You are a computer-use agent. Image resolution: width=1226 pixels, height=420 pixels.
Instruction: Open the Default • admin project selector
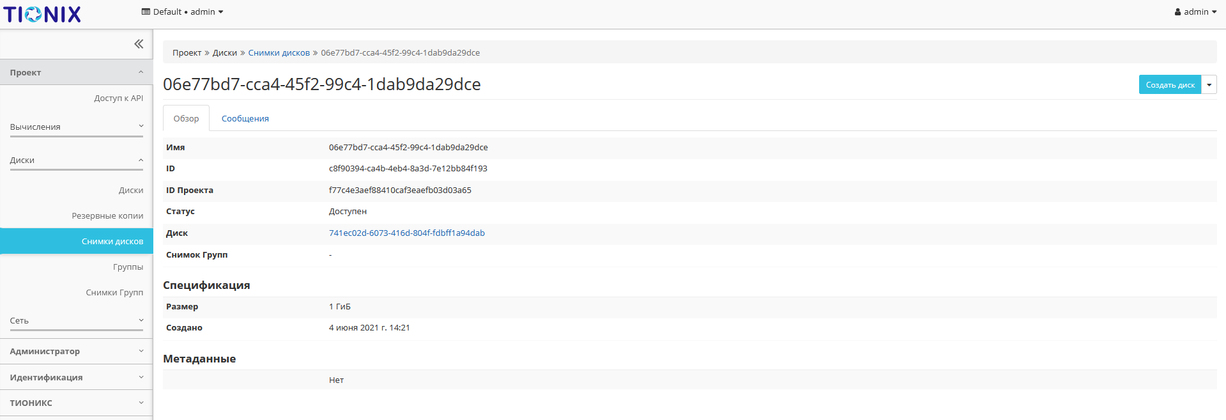coord(183,12)
